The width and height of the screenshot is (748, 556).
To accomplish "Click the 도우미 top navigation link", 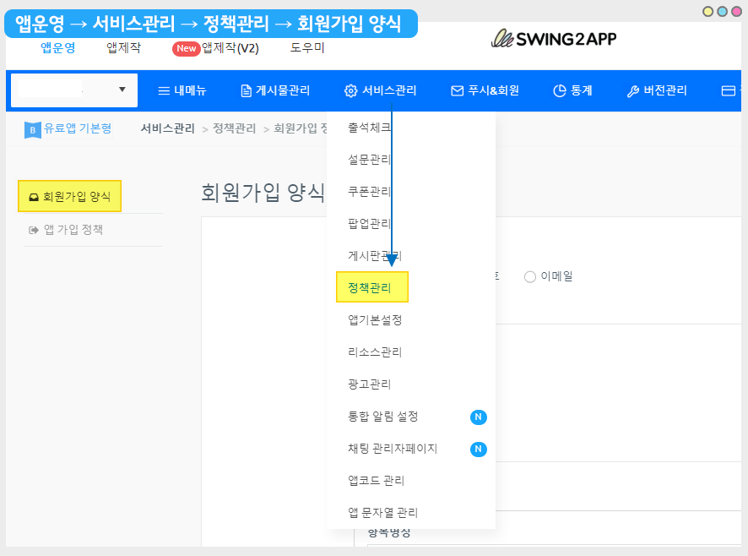I will [x=307, y=48].
